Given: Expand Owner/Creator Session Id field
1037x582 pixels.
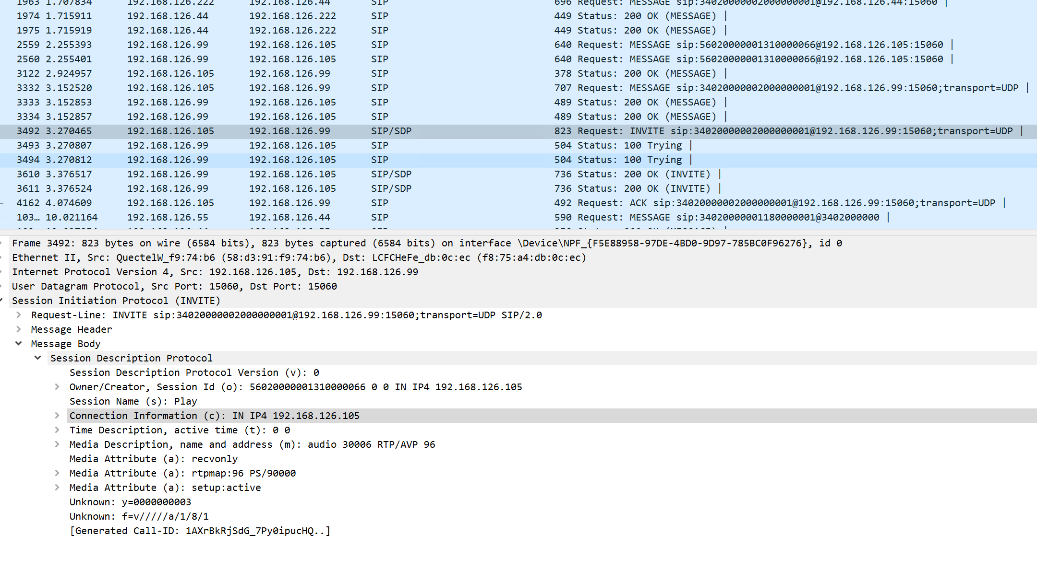Looking at the screenshot, I should tap(57, 387).
